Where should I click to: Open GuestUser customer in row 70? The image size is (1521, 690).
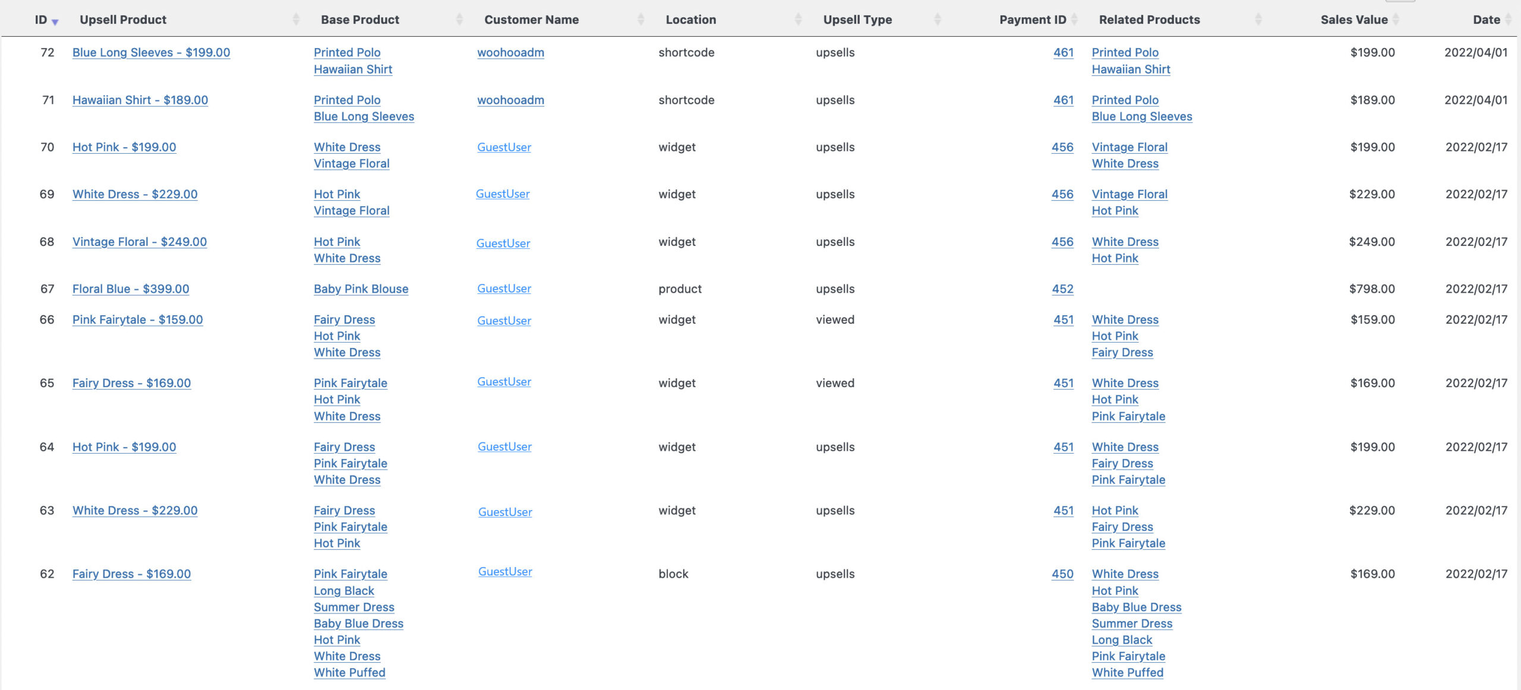504,147
